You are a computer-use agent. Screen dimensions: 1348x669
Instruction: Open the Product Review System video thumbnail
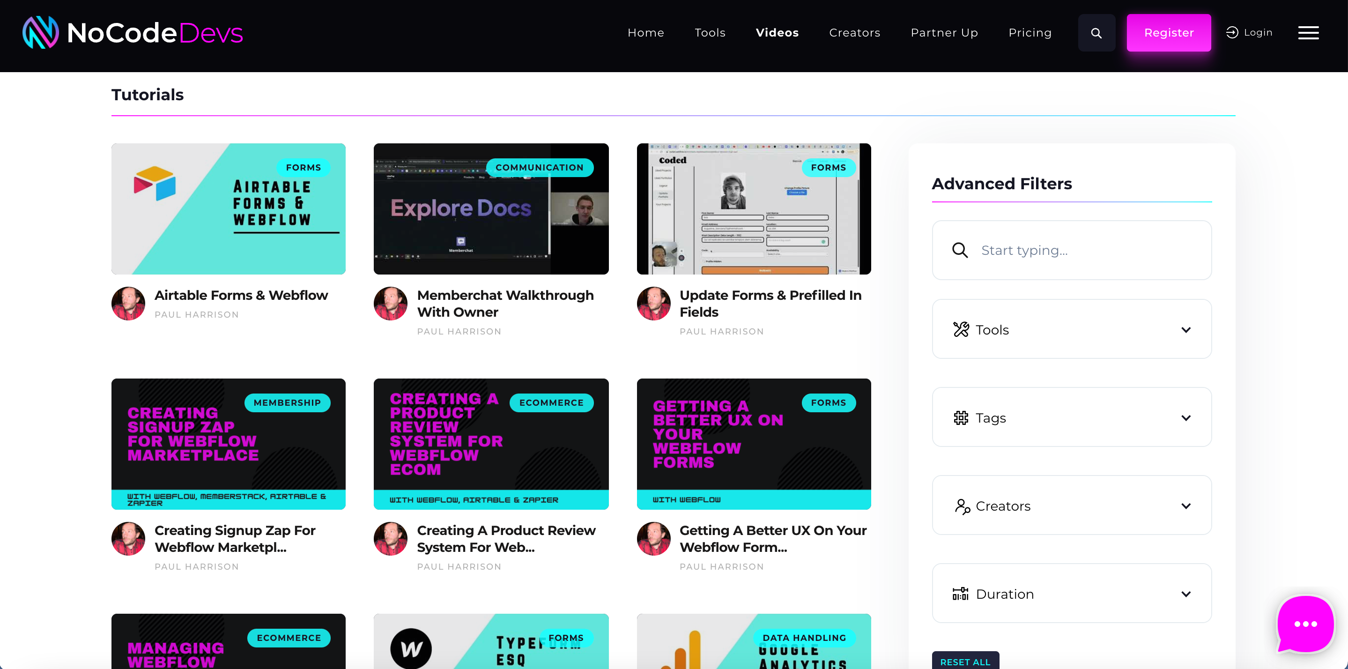tap(491, 444)
